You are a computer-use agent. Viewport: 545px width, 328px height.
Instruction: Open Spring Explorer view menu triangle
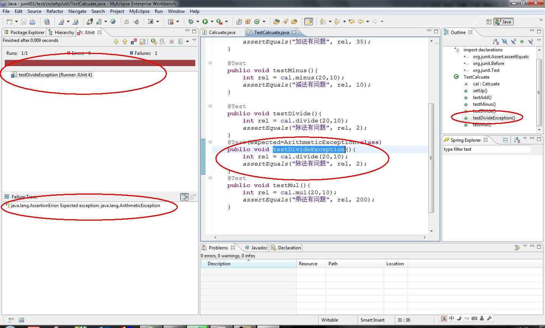tap(525, 139)
